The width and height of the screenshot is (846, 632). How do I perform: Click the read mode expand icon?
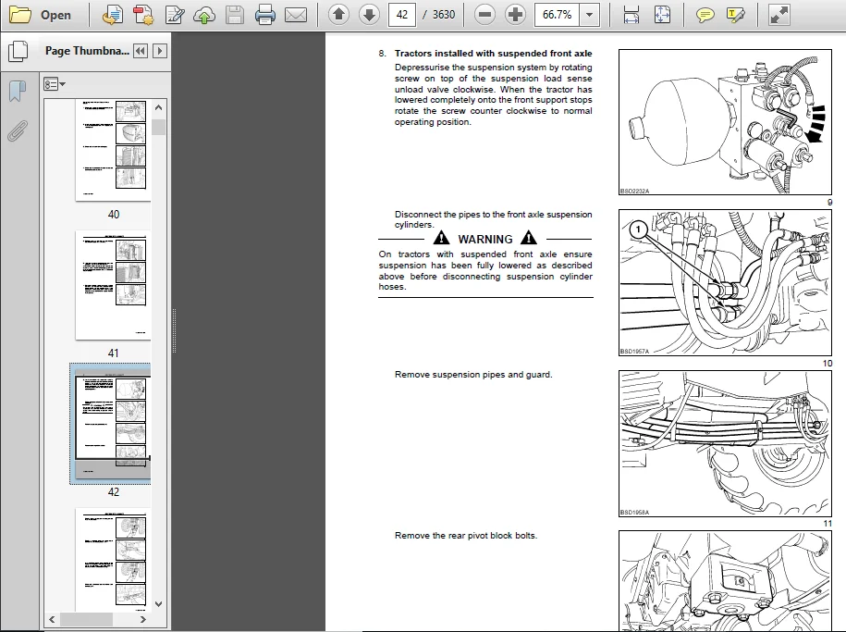779,15
